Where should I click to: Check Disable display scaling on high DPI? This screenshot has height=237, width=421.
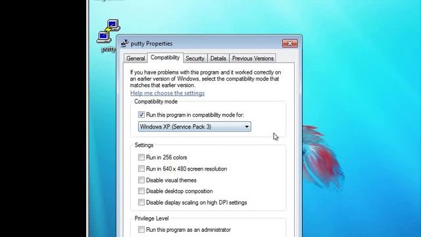coord(141,202)
